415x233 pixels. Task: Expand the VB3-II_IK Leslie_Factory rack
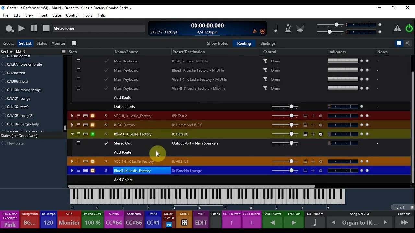tap(72, 116)
